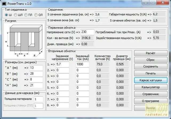
Task: Click the core cross-section value 3,6
Action: pos(101,14)
